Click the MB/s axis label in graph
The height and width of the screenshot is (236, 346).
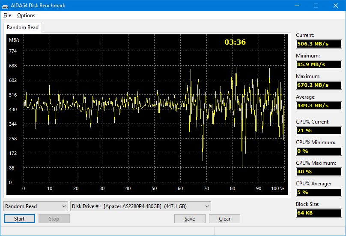click(x=14, y=40)
